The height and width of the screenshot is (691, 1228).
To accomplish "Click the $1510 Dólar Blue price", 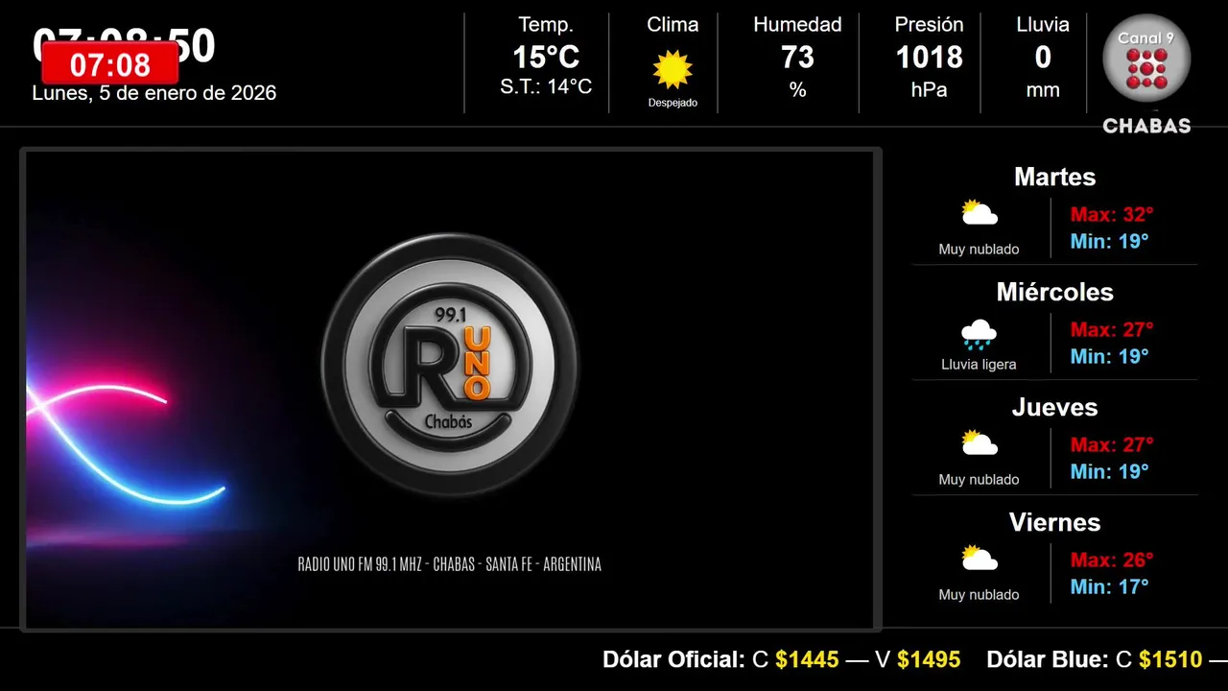I will (x=1170, y=659).
